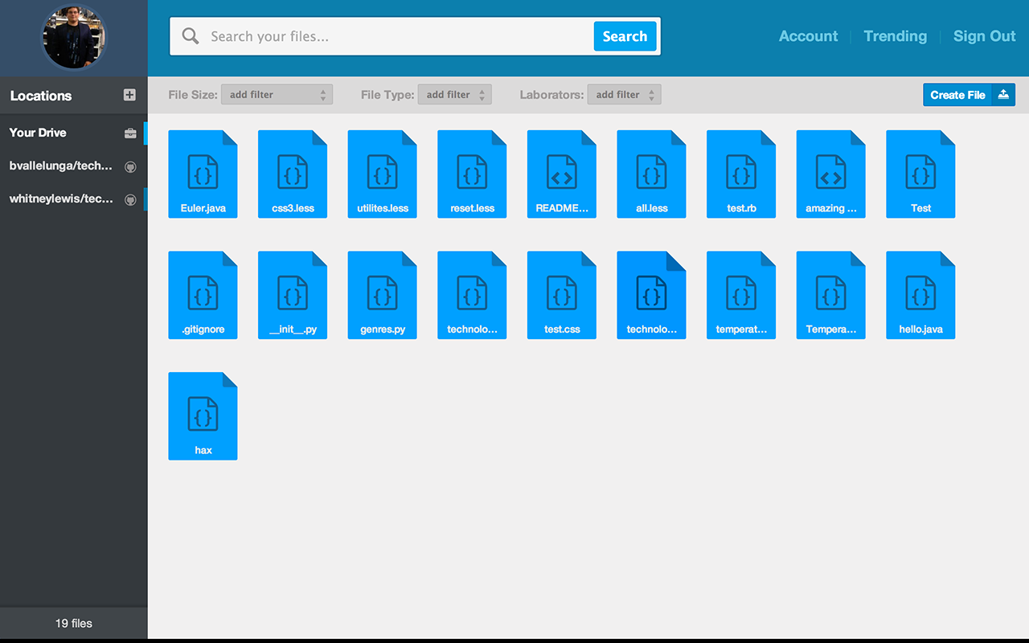
Task: Open the temperat file in lowercase
Action: pos(741,295)
